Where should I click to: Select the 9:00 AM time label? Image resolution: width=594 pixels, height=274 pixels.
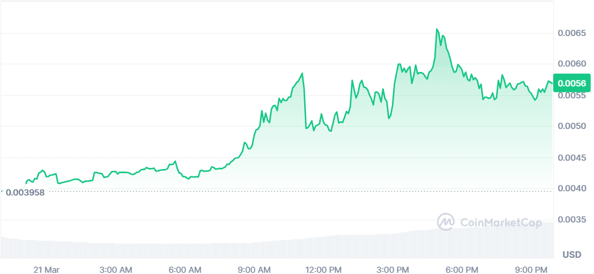click(x=254, y=269)
